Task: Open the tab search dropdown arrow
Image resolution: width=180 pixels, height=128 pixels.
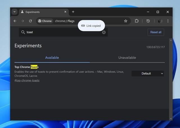Action: pos(15,12)
